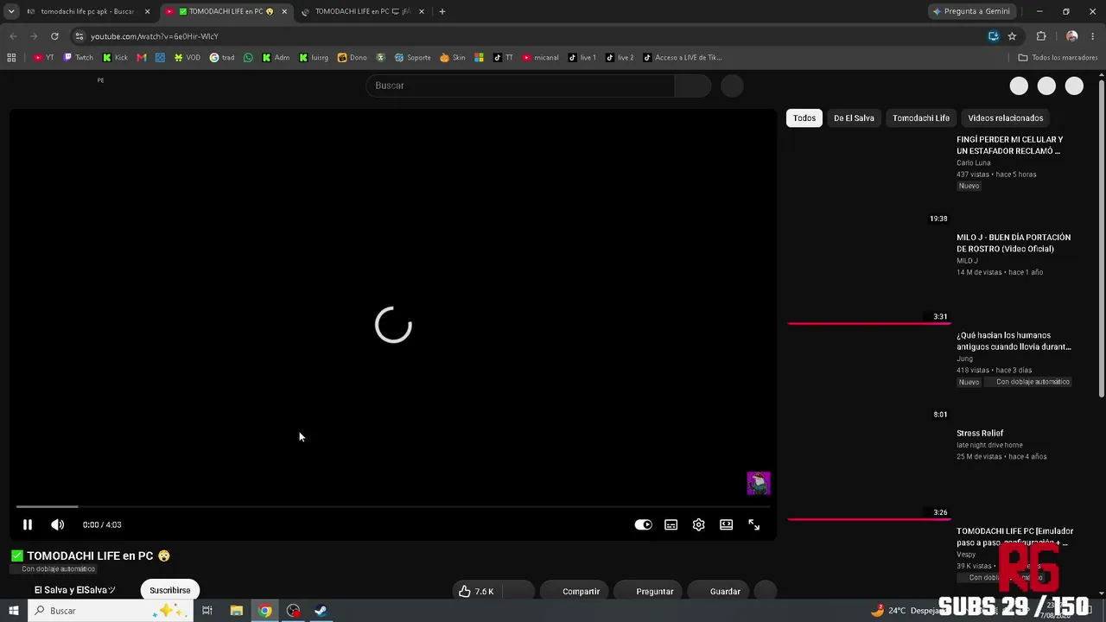Image resolution: width=1106 pixels, height=622 pixels.
Task: Click the Windows taskbar Buscar box
Action: click(x=111, y=611)
